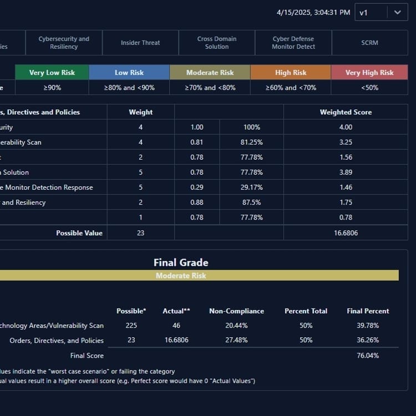Screen dimensions: 416x416
Task: Click the orange High Risk header
Action: [291, 73]
